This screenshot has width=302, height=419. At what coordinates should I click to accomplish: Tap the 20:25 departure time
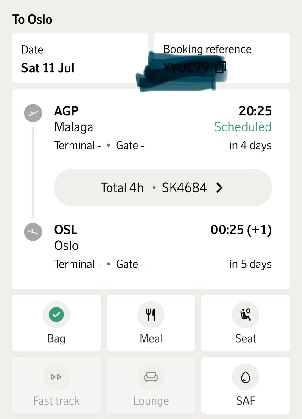(x=255, y=111)
